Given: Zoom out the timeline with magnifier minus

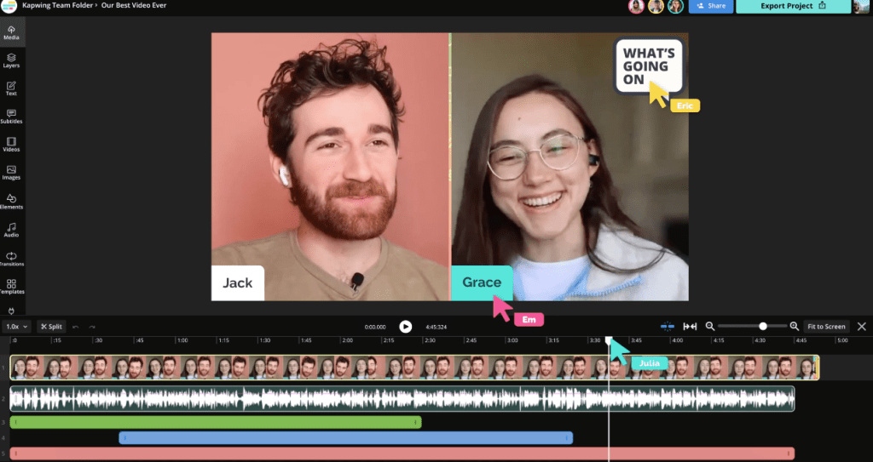Looking at the screenshot, I should coord(709,326).
